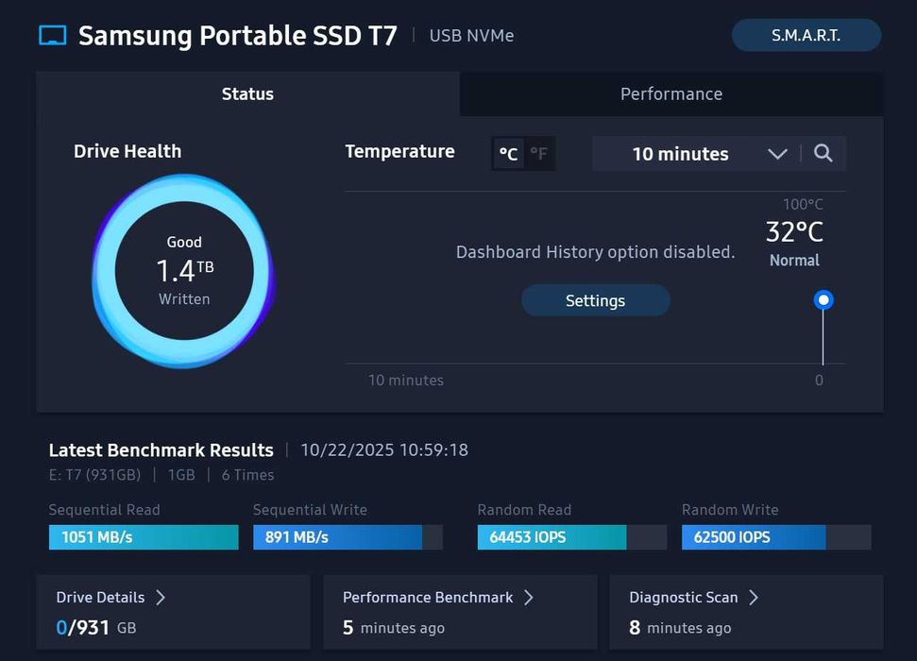
Task: Switch to the Status tab
Action: [x=247, y=93]
